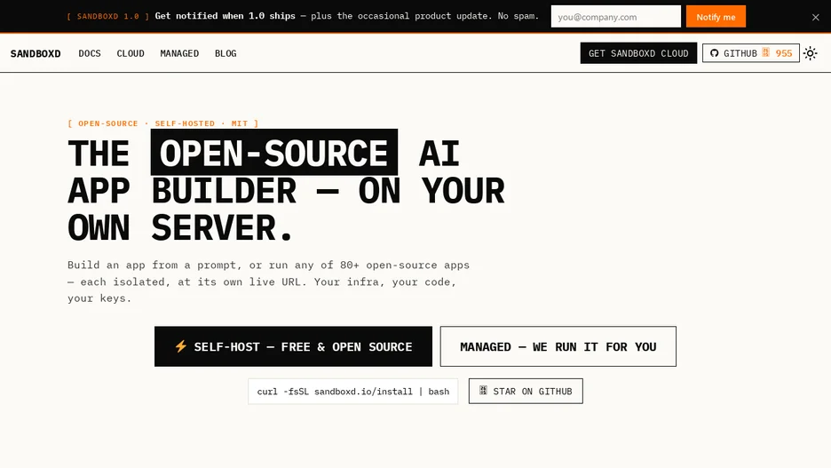Click the star icon in Star on GitHub
The width and height of the screenshot is (831, 468).
coord(483,390)
